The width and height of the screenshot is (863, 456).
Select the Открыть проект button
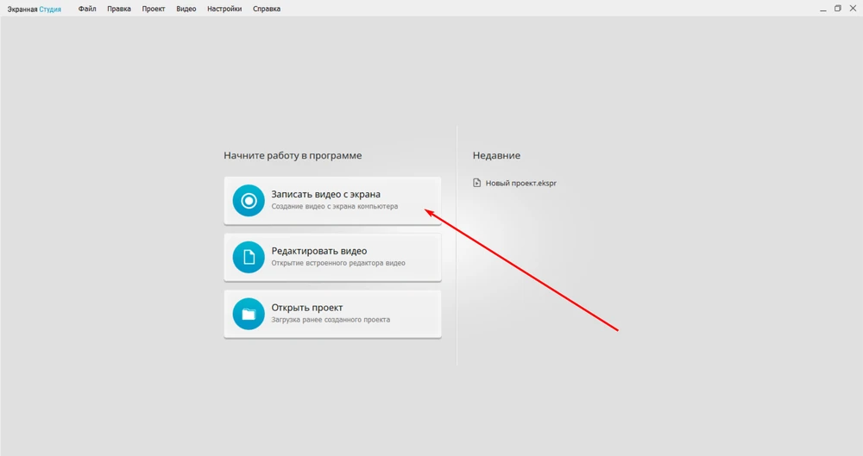coord(307,308)
